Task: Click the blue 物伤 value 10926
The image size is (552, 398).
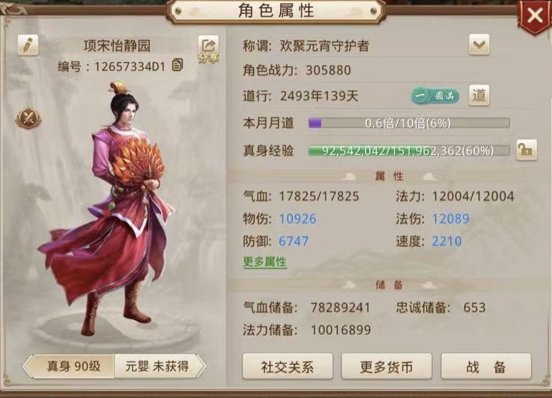Action: tap(298, 218)
